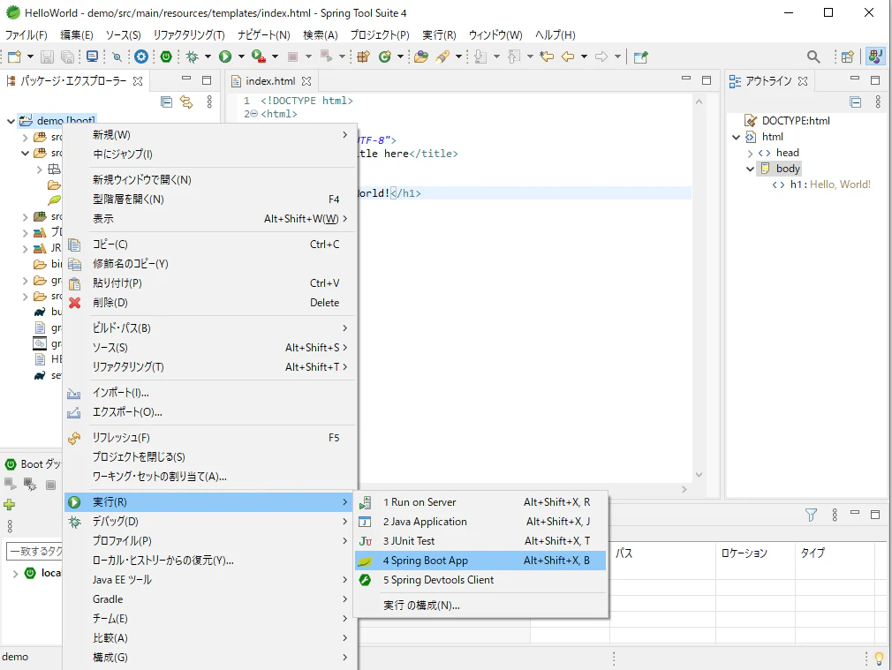Screen dimensions: 892x670
Task: Choose 5 Spring Devtools Client
Action: [480, 580]
